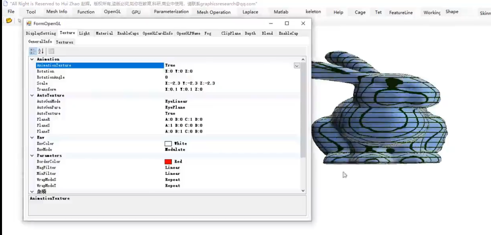The image size is (491, 235).
Task: Switch to the DisplaySetting tab
Action: [x=41, y=34]
